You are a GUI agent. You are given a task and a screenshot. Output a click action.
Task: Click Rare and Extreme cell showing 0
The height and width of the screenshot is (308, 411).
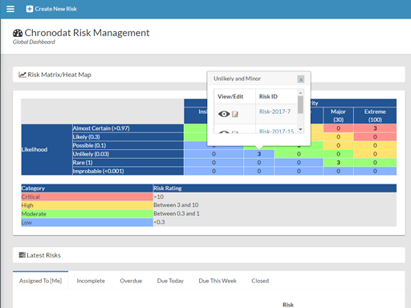point(375,163)
